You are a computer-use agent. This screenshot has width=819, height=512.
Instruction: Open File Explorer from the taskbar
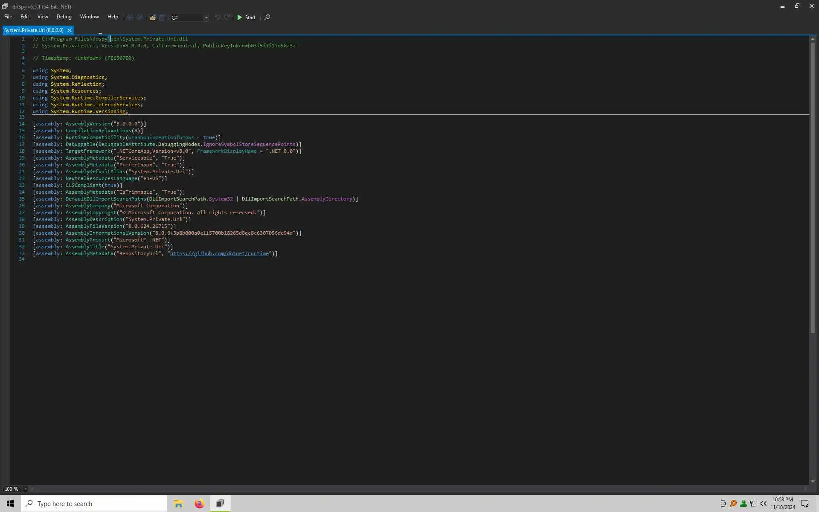(178, 504)
